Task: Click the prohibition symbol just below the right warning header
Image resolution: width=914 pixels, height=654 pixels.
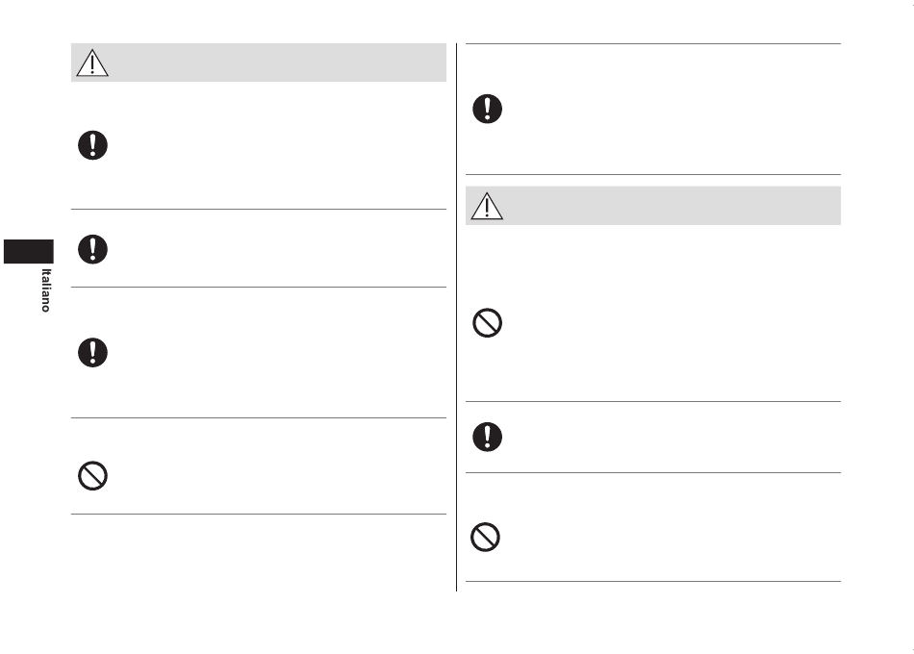Action: tap(488, 323)
